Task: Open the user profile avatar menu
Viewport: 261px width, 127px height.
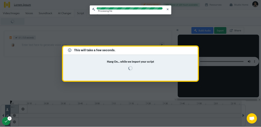Action: tap(255, 4)
